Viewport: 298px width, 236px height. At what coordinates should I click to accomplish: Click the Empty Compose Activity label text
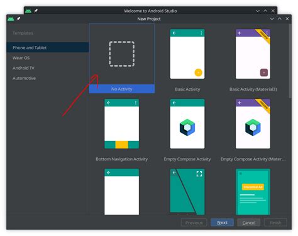[x=187, y=159]
